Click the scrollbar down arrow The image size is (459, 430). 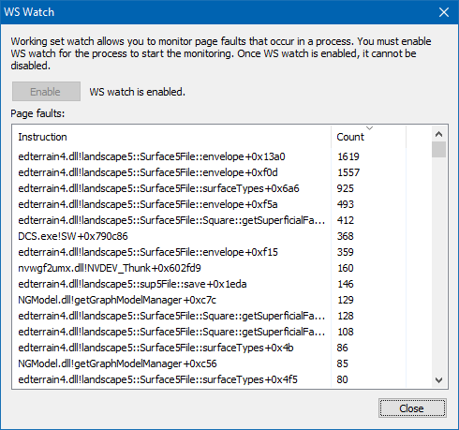click(x=438, y=380)
